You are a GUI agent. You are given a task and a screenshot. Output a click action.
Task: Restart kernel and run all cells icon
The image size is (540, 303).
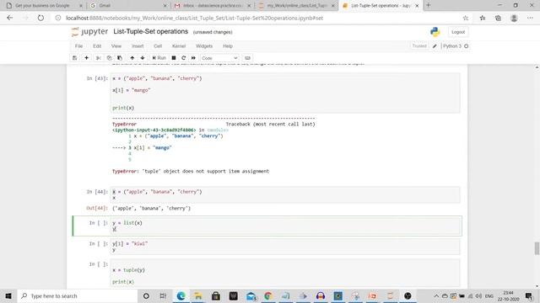tap(193, 58)
